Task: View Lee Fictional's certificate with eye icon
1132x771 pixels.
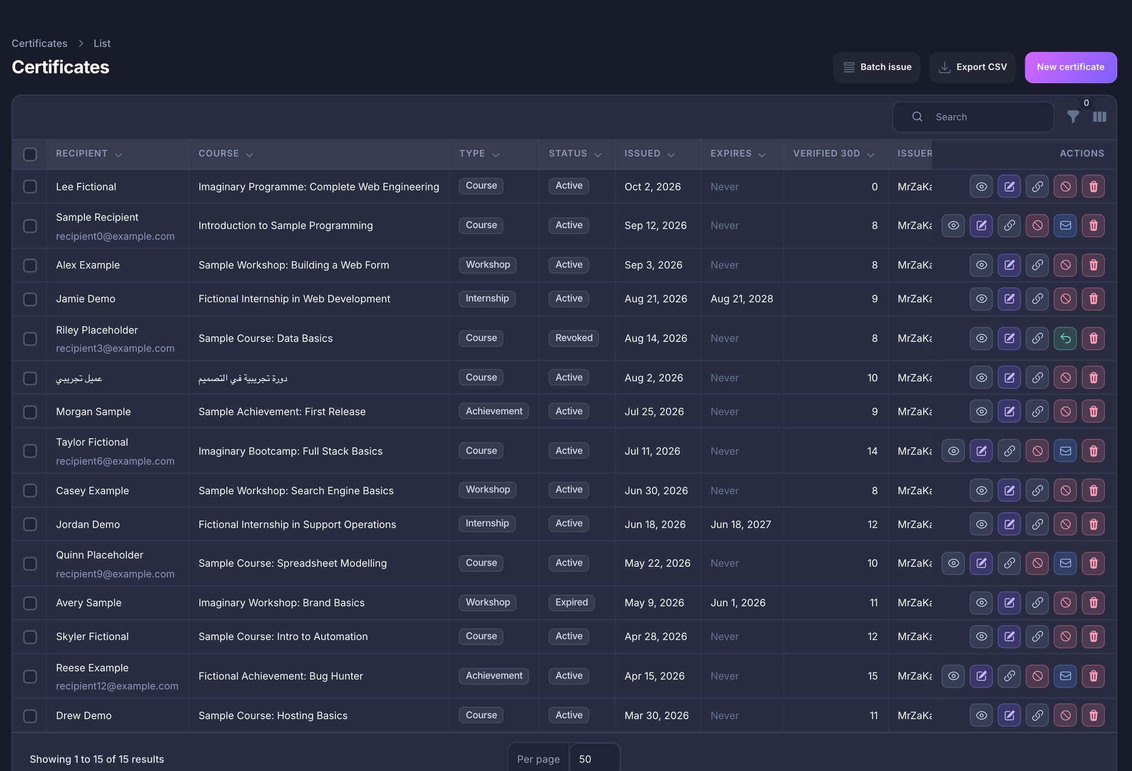Action: pyautogui.click(x=981, y=187)
